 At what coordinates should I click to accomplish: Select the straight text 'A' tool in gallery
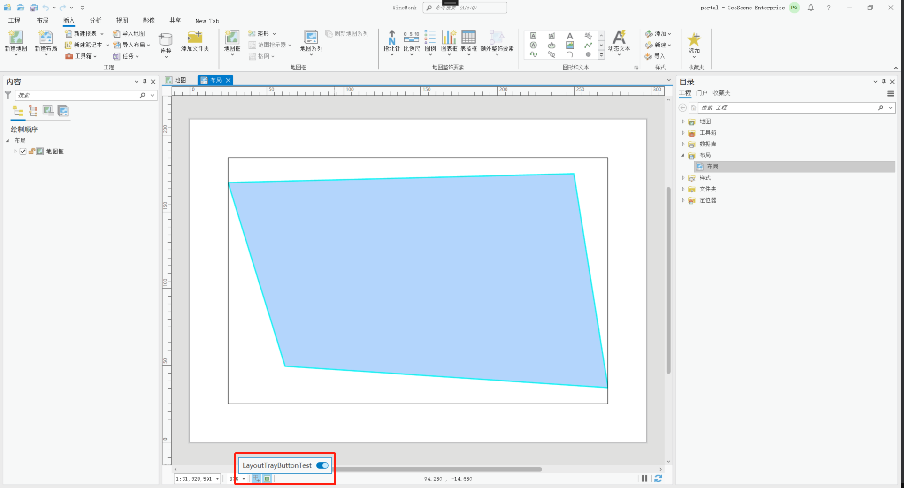click(570, 36)
